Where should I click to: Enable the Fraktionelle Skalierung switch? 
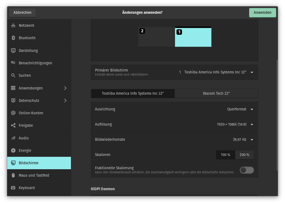pyautogui.click(x=247, y=170)
